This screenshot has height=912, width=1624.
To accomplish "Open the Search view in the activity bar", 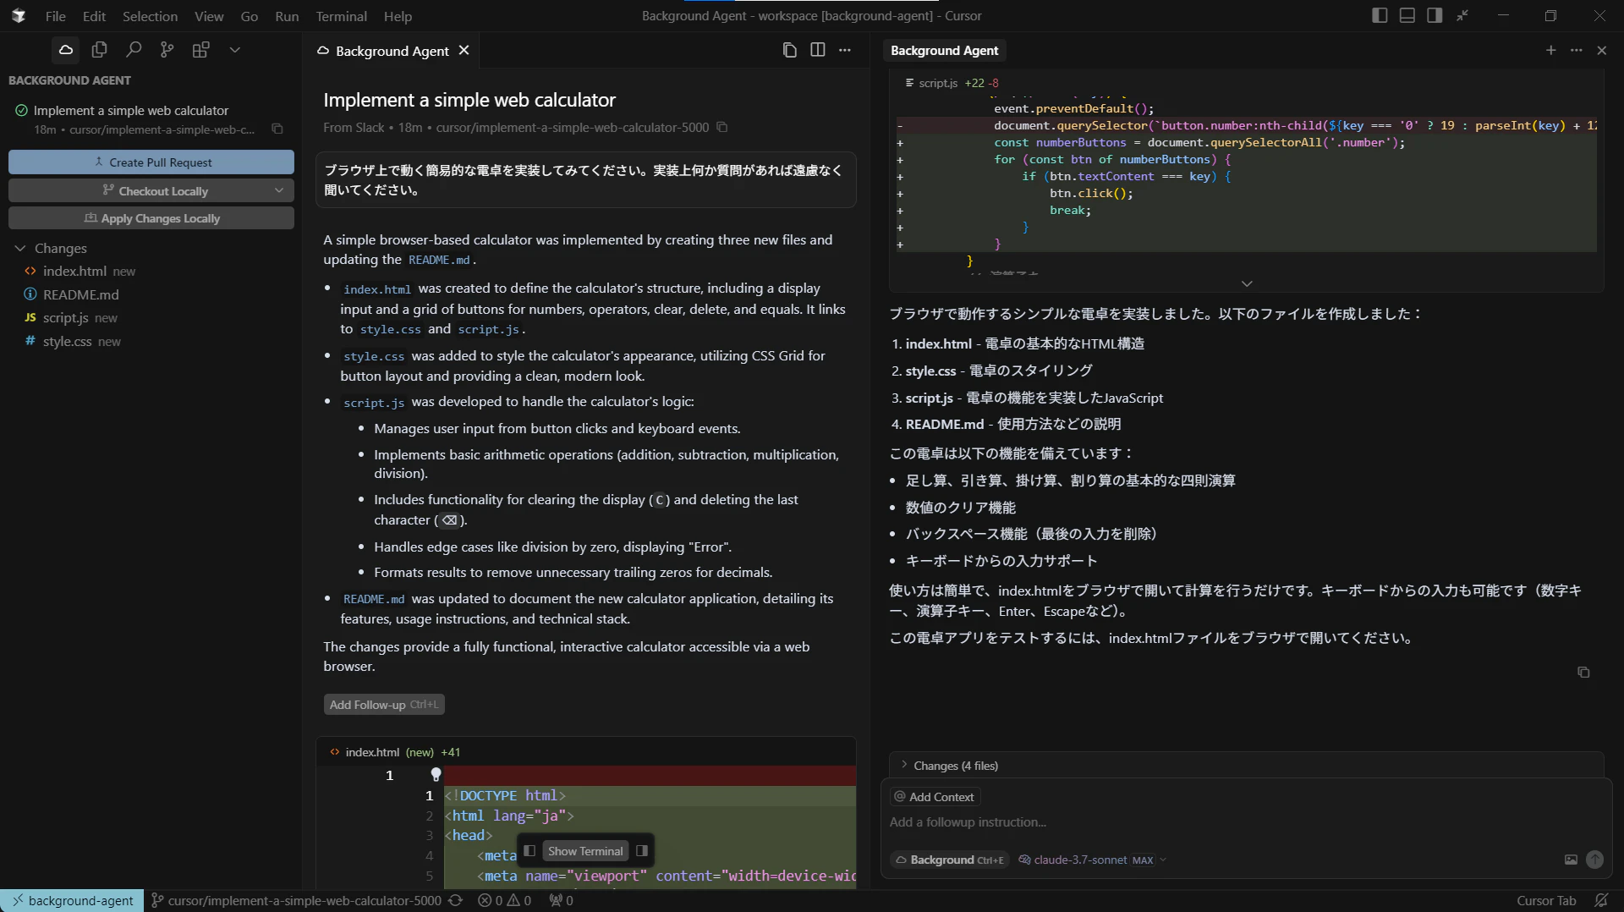I will click(x=134, y=50).
